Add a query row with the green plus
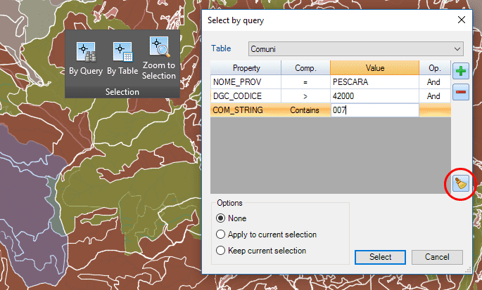The height and width of the screenshot is (290, 482). pyautogui.click(x=460, y=71)
